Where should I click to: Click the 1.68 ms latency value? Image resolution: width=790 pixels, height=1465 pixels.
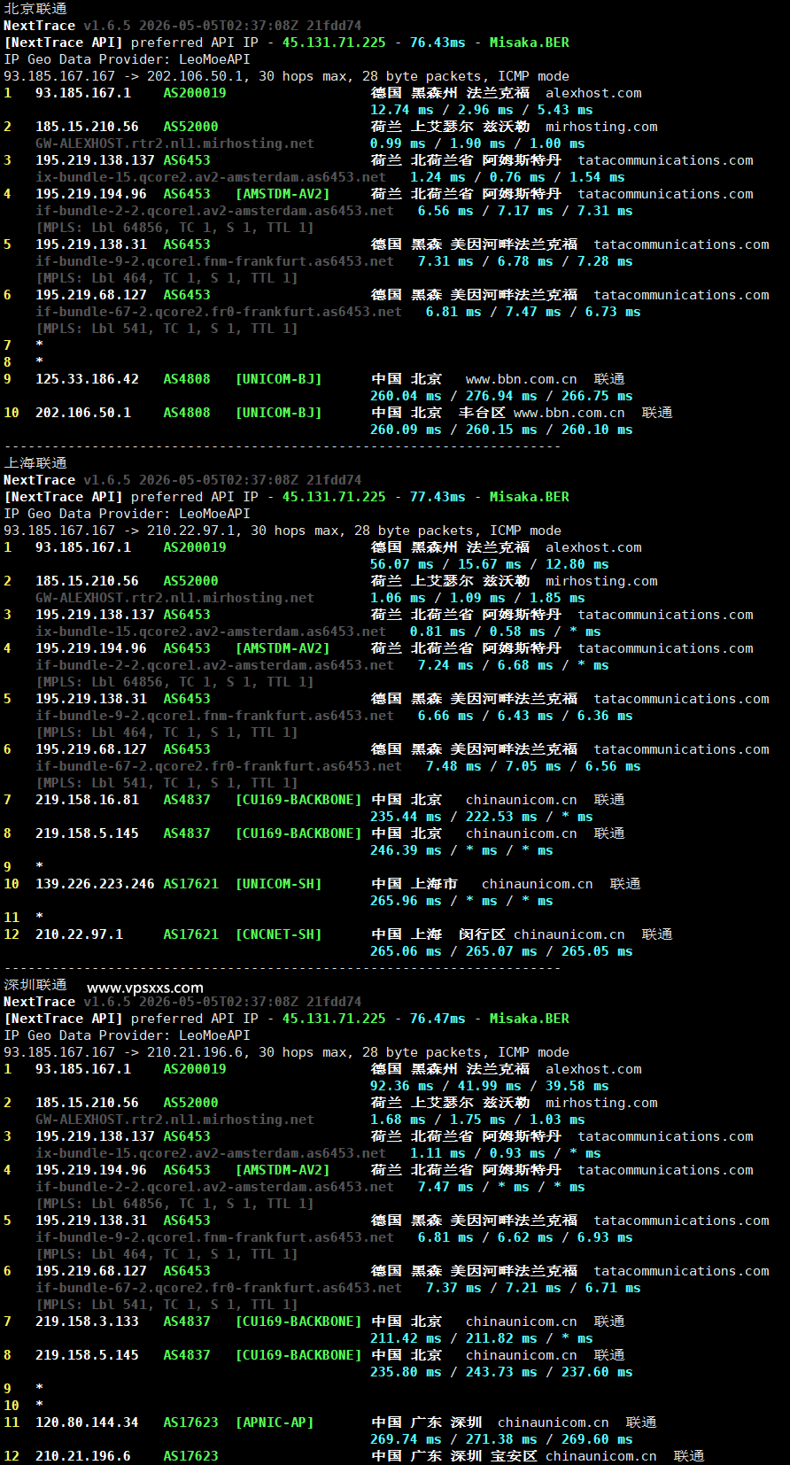click(398, 1120)
